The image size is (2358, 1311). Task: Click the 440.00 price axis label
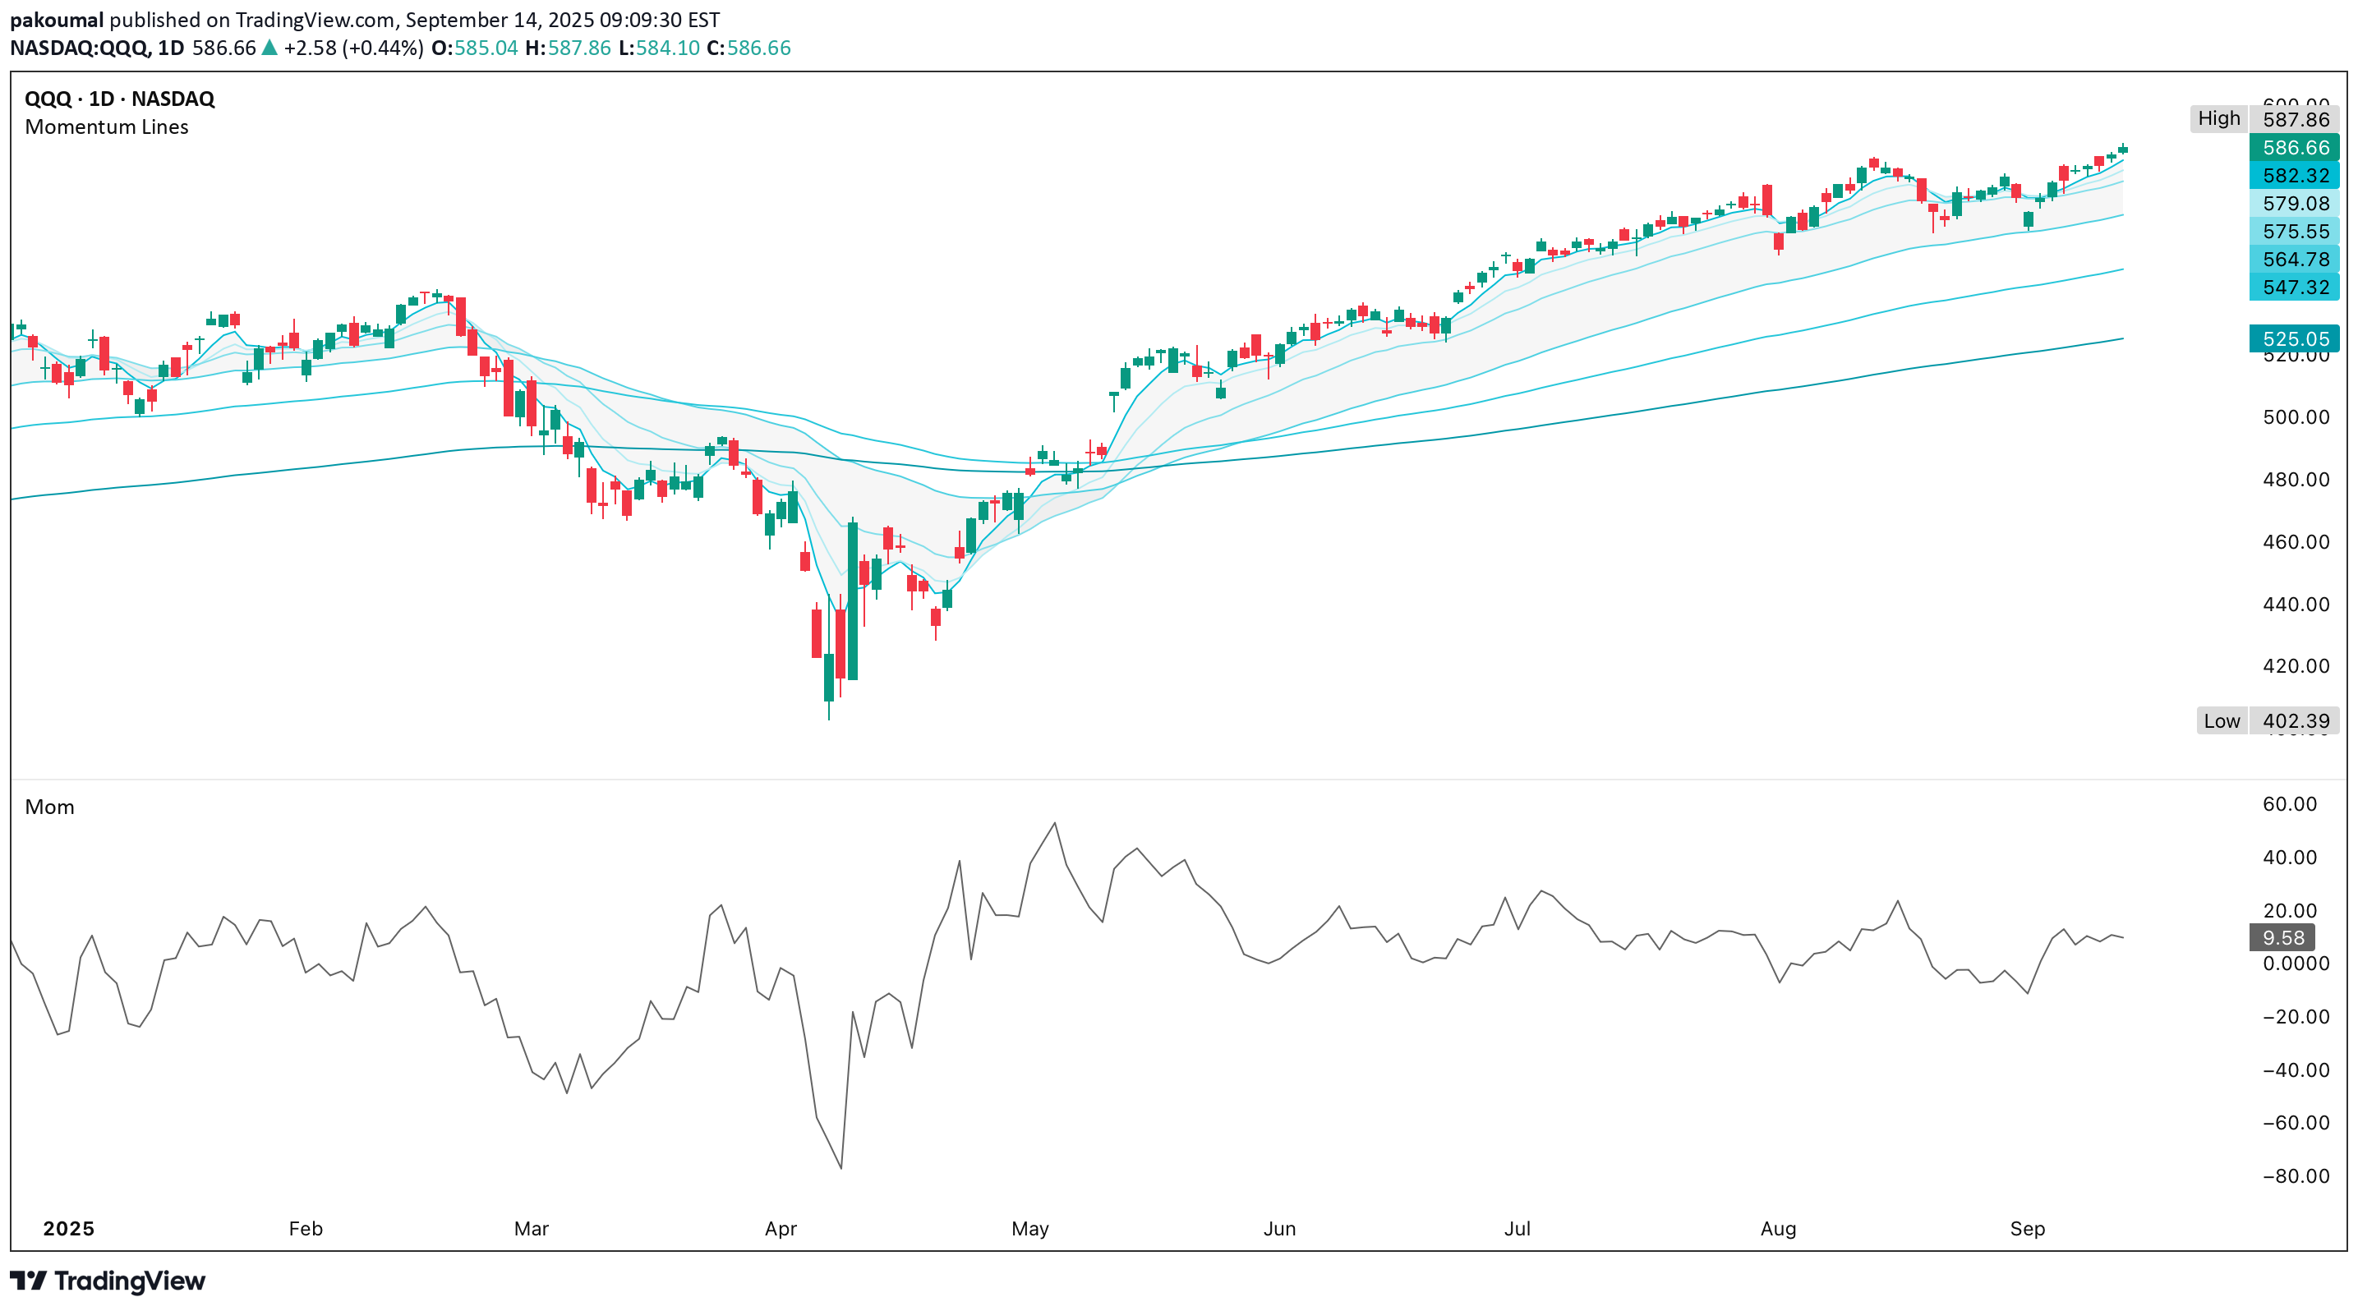[x=2296, y=604]
